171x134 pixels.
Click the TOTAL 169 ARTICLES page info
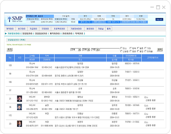point(19,45)
